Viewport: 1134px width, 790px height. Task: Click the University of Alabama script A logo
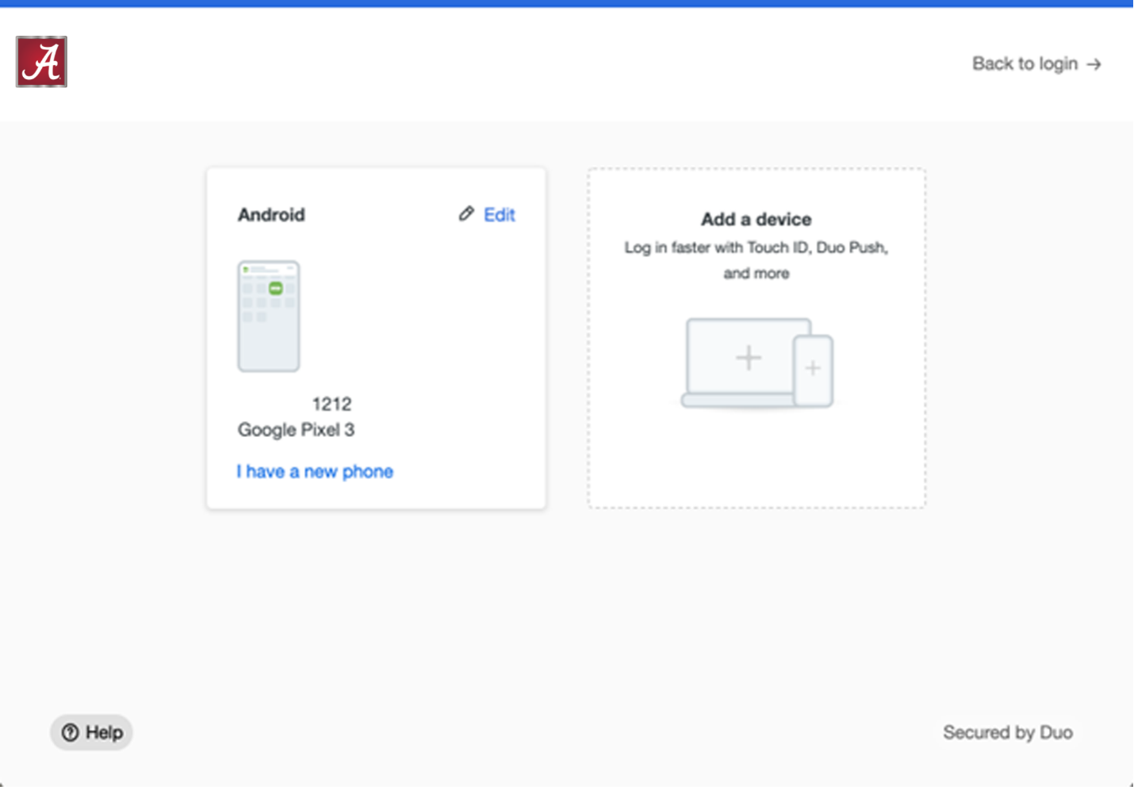coord(40,62)
